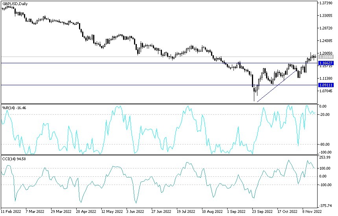Click the 1.37390 price axis value
The height and width of the screenshot is (216, 338).
click(x=326, y=3)
